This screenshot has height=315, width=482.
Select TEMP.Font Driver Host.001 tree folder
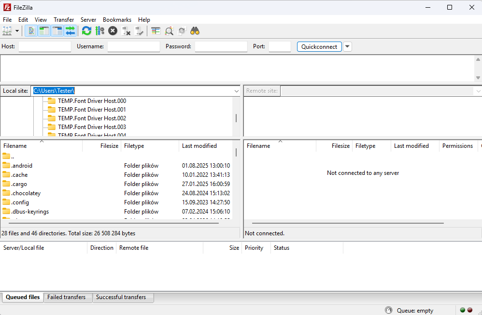92,110
